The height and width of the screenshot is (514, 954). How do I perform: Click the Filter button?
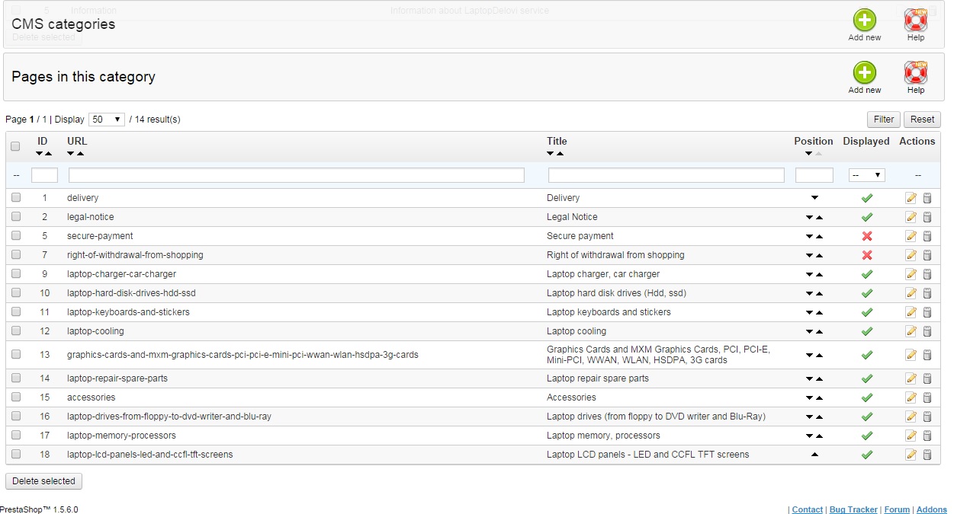click(884, 120)
